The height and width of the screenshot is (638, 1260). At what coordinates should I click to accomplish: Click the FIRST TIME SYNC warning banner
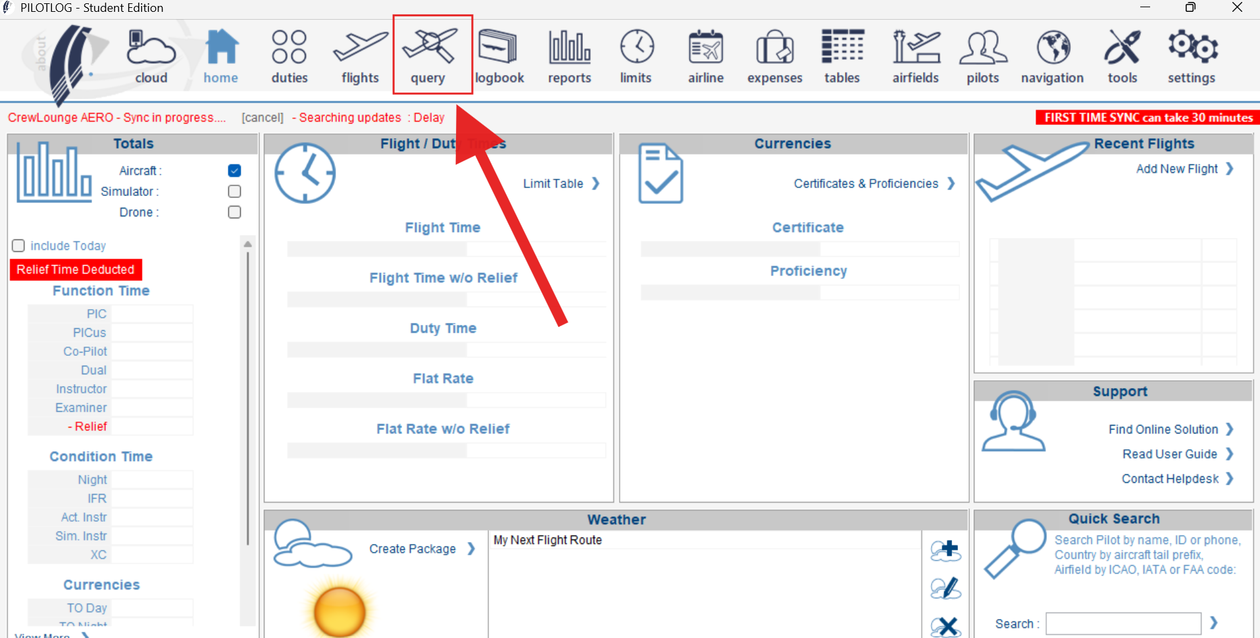(x=1148, y=118)
